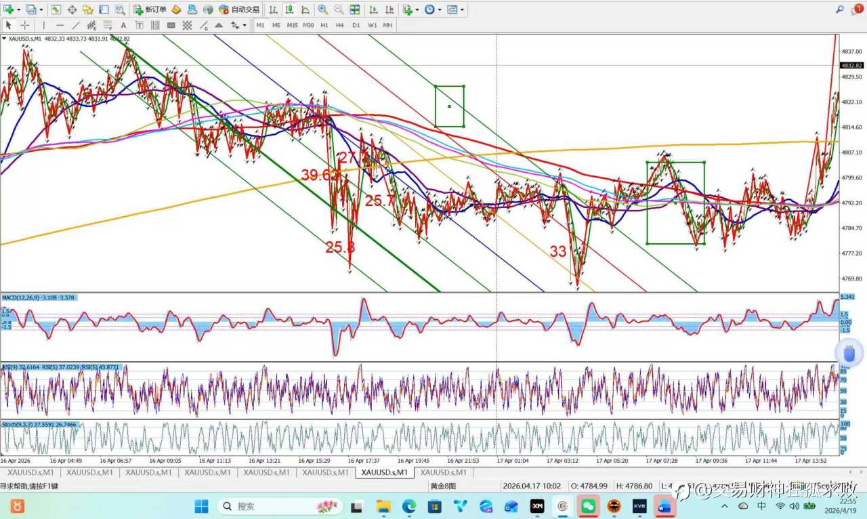
Task: Click the MACD(12,26,9) indicator label
Action: click(39, 297)
